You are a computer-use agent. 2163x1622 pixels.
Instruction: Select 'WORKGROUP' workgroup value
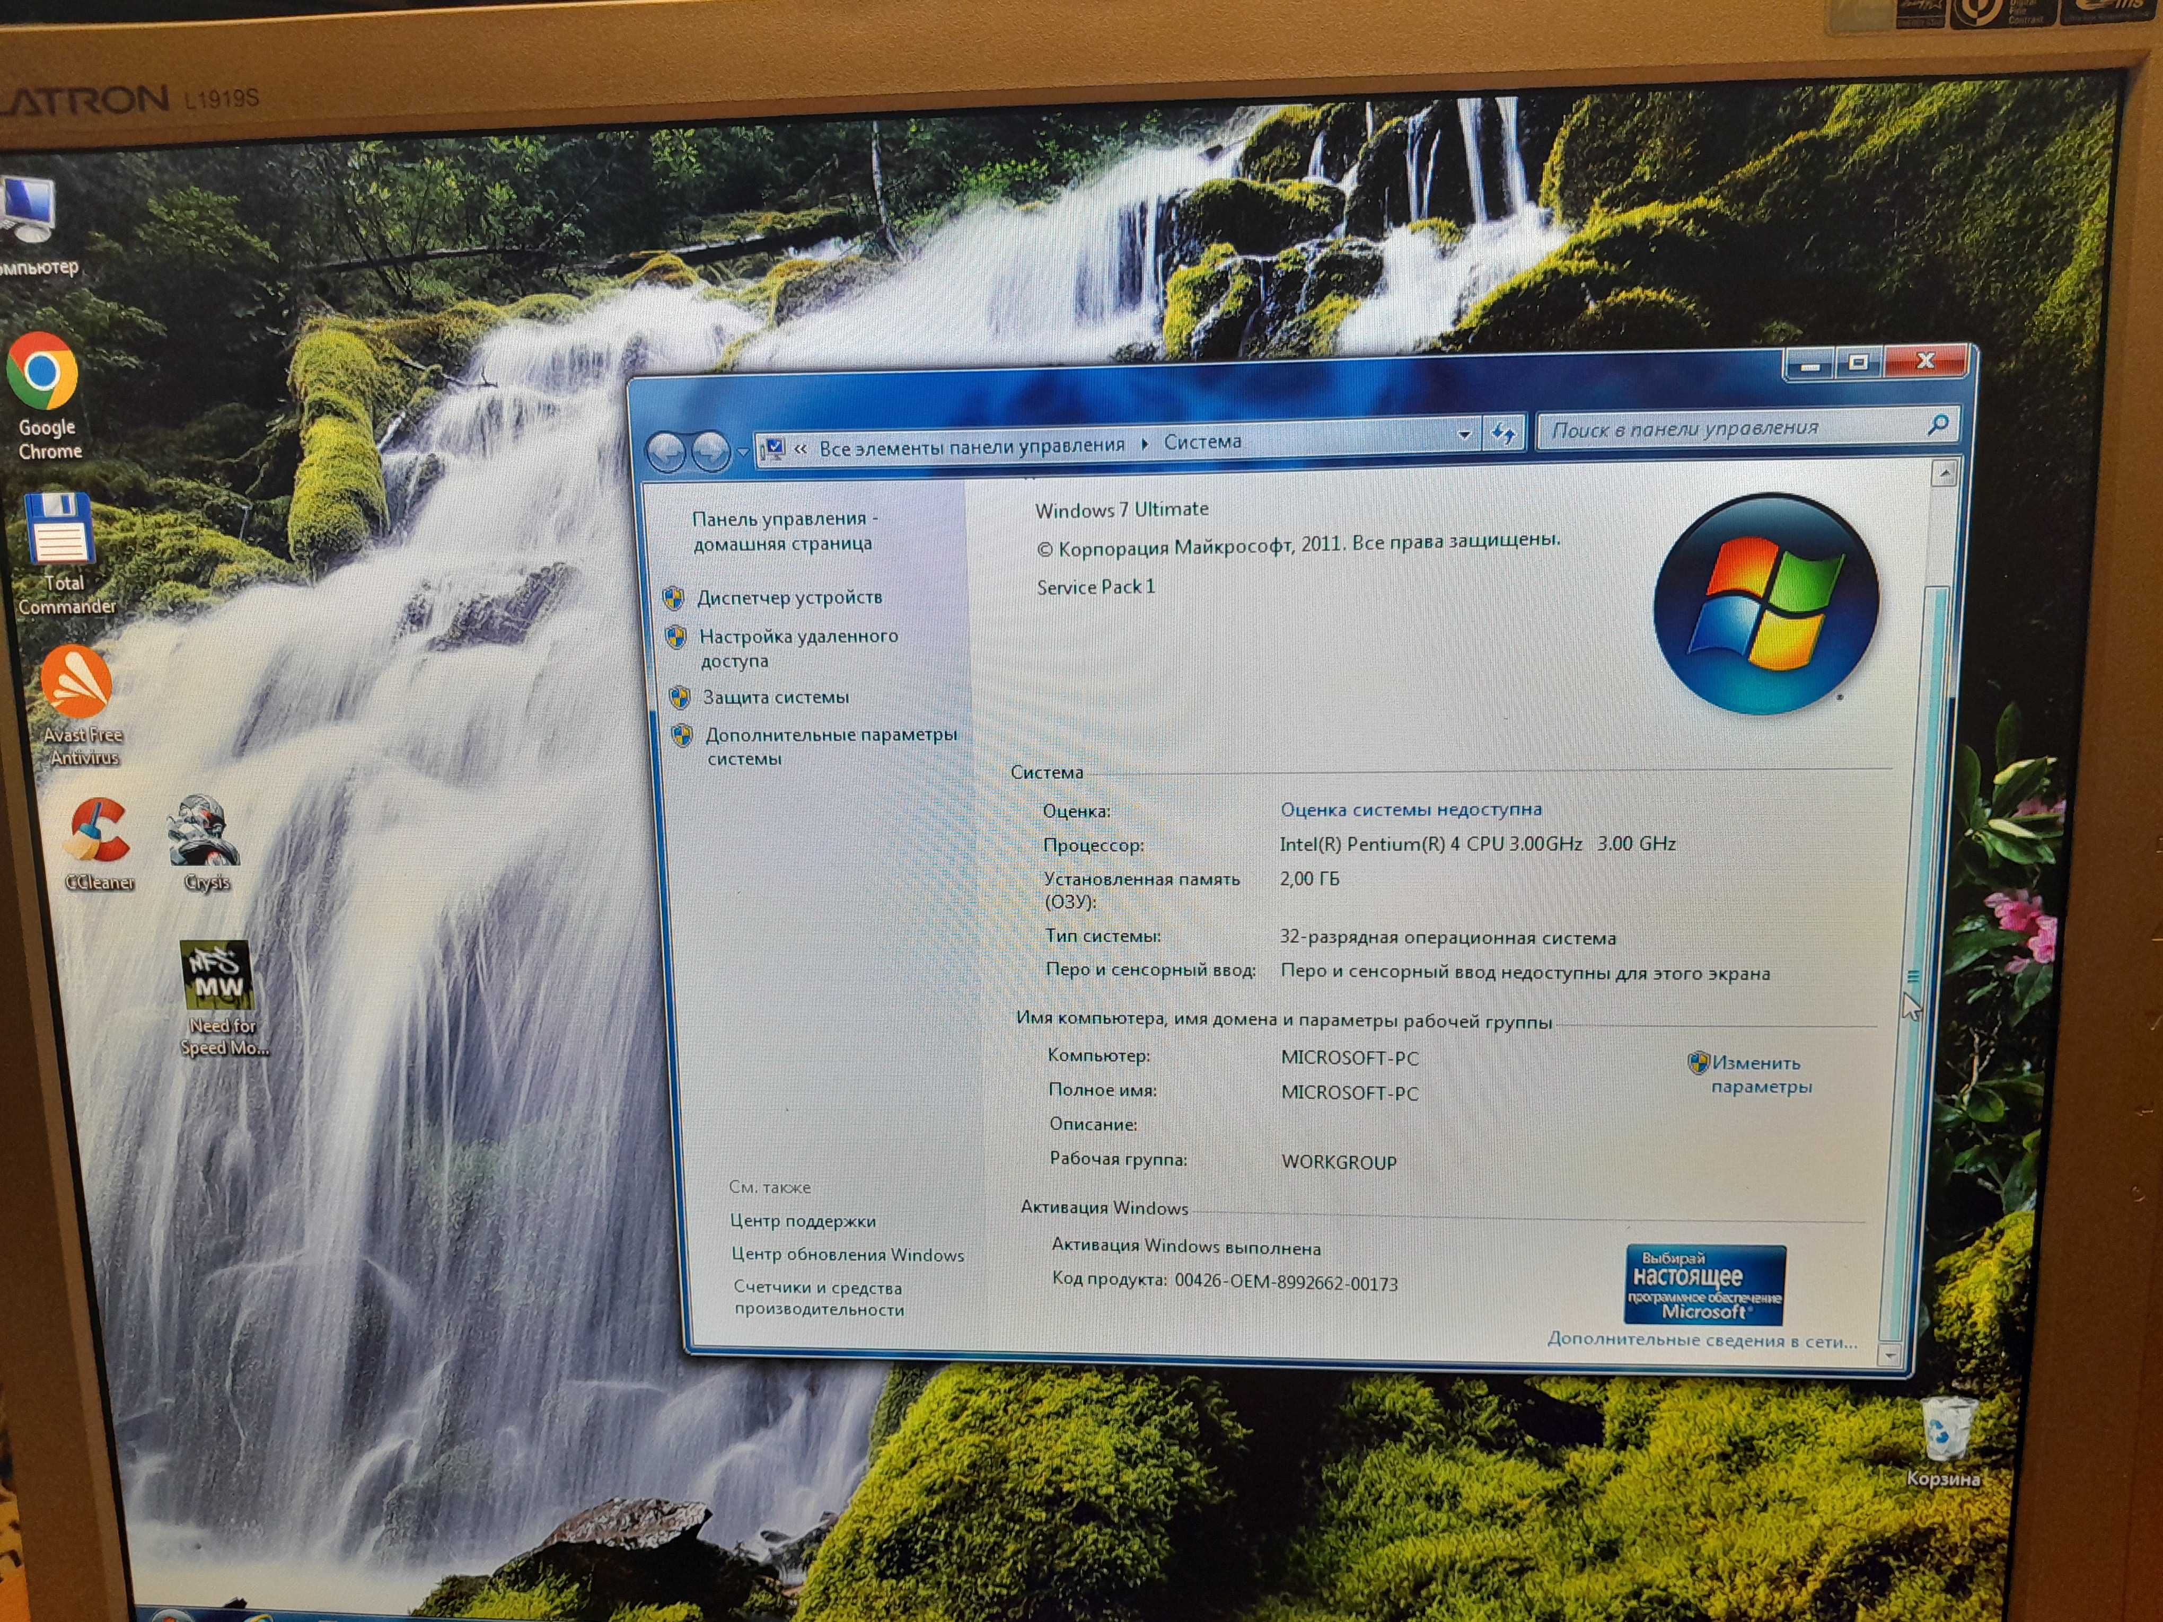pos(1339,1161)
